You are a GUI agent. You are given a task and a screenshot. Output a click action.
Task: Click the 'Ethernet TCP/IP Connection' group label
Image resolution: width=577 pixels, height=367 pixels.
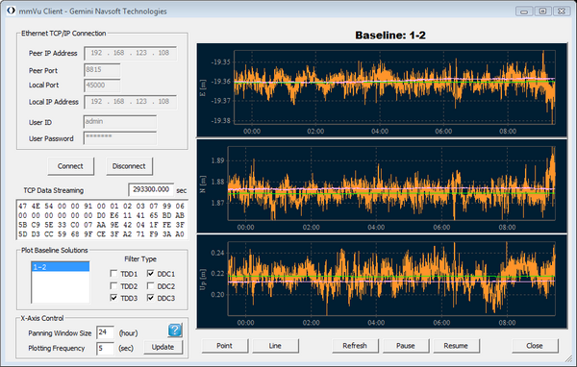63,33
